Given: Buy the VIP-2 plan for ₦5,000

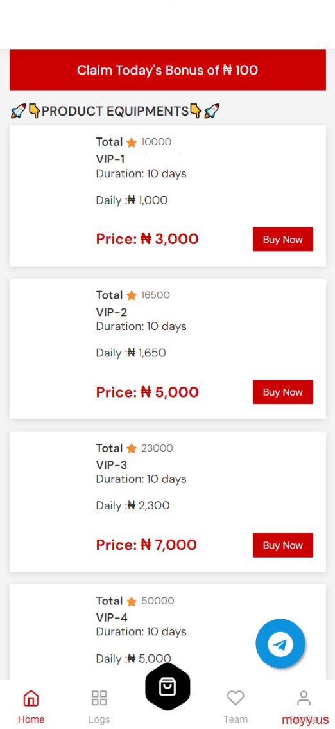Looking at the screenshot, I should (283, 392).
